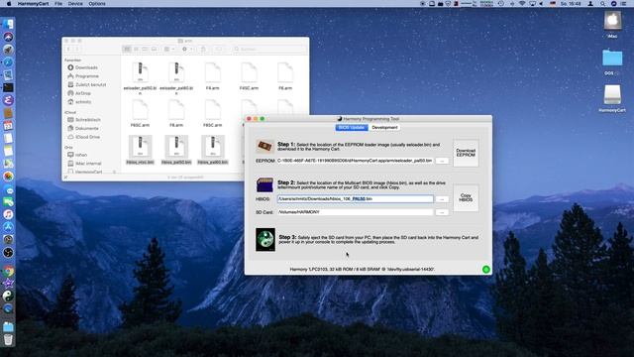Open the Options menu

pos(97,4)
